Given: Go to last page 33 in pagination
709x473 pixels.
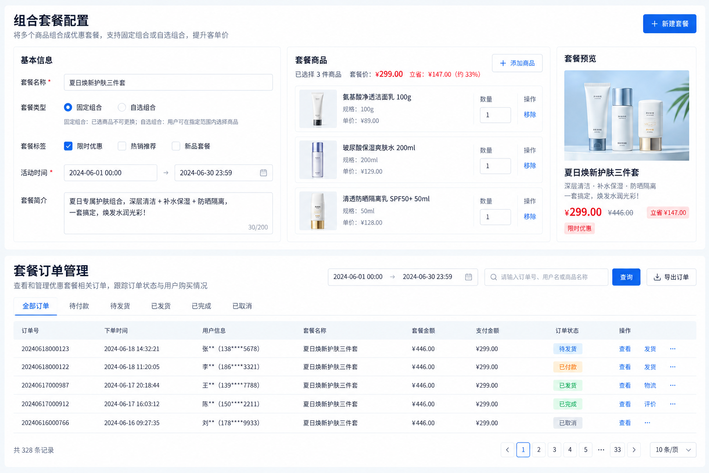Looking at the screenshot, I should (618, 449).
